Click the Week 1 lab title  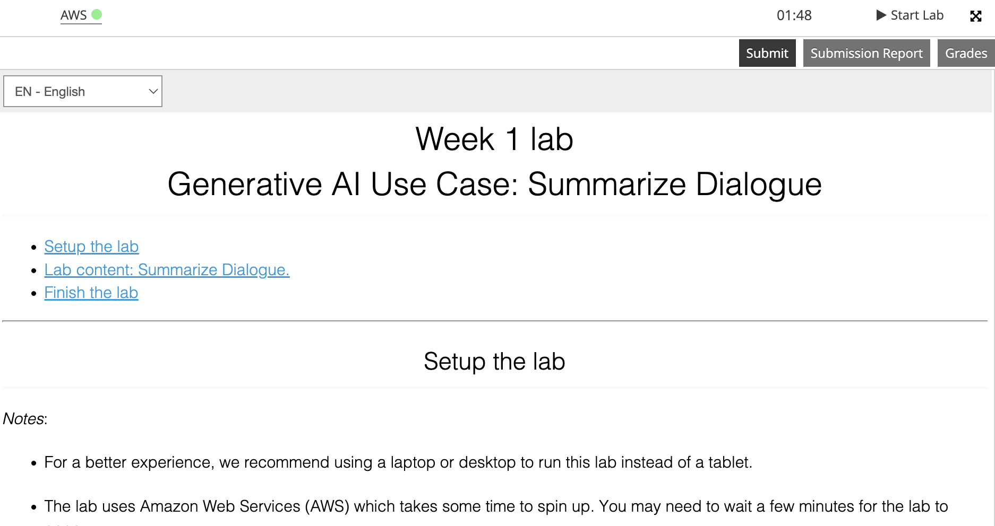point(494,139)
